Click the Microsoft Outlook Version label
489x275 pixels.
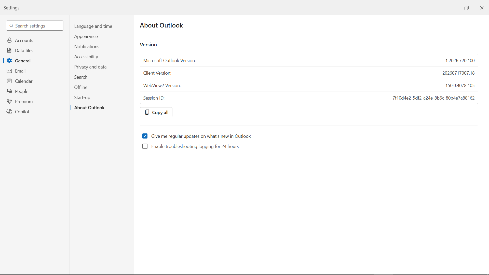pyautogui.click(x=169, y=60)
